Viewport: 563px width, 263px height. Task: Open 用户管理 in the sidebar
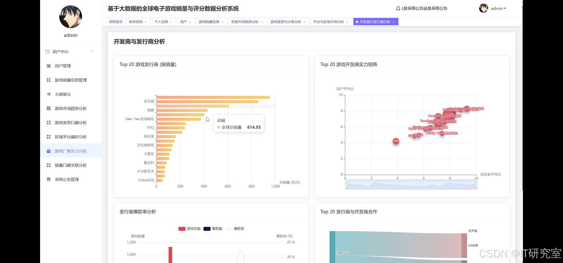(x=71, y=66)
